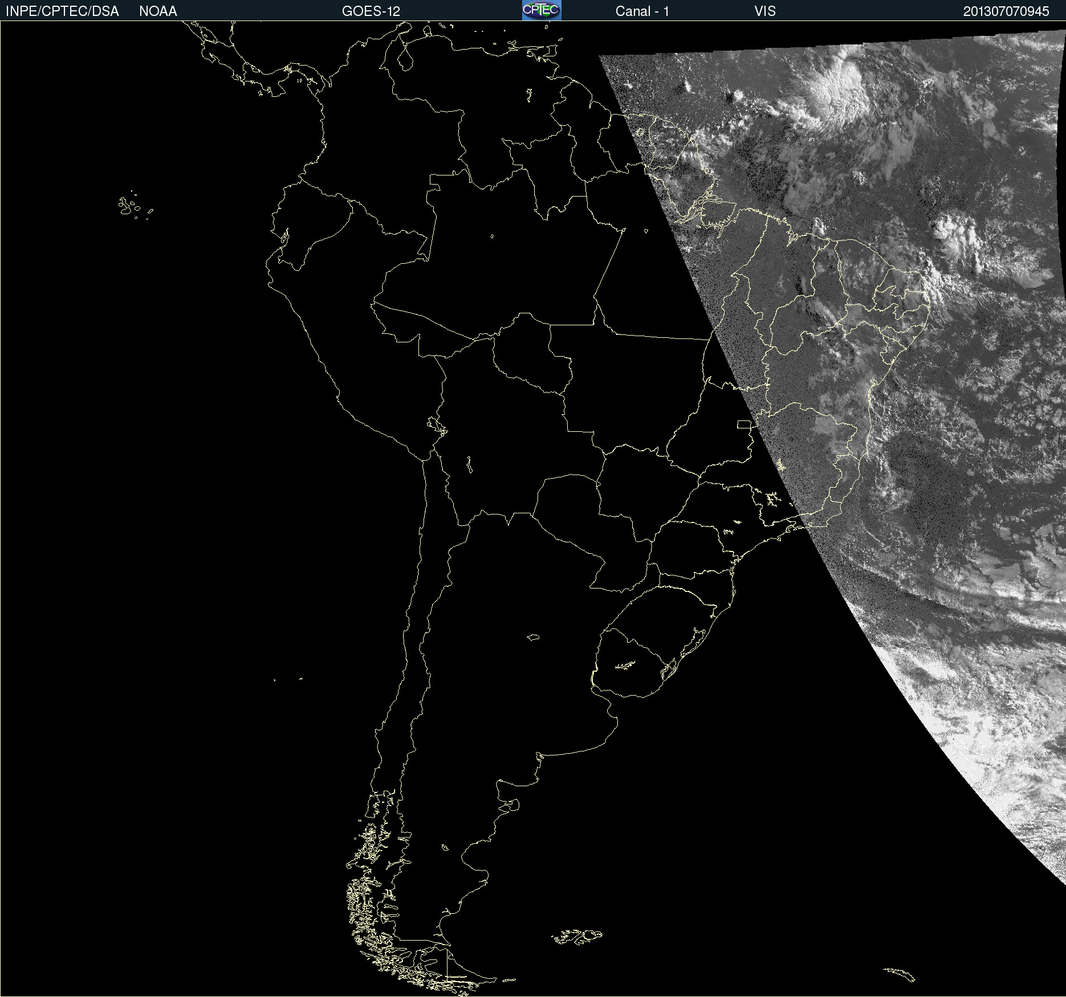Click the CPTEC logo in the header
This screenshot has width=1066, height=997.
(542, 10)
